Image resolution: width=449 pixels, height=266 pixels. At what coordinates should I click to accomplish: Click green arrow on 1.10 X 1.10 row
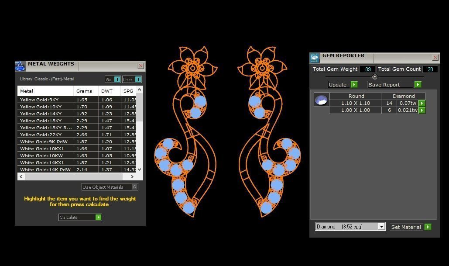(x=422, y=103)
